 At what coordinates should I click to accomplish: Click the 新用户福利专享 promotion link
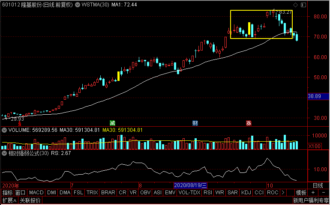click(311, 200)
